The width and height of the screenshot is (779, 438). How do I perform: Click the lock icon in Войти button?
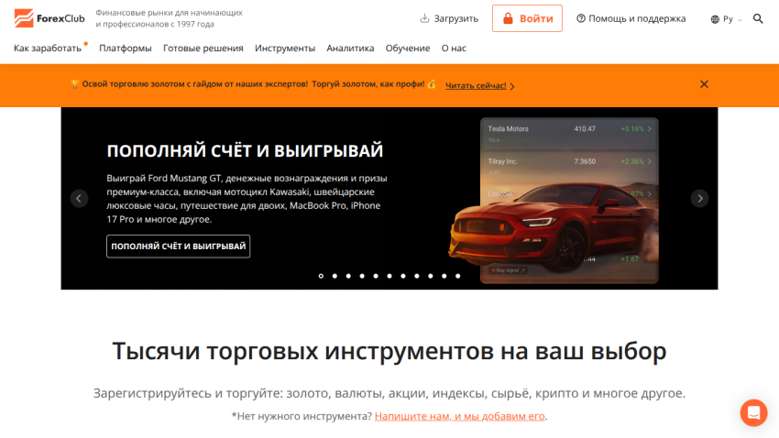508,18
